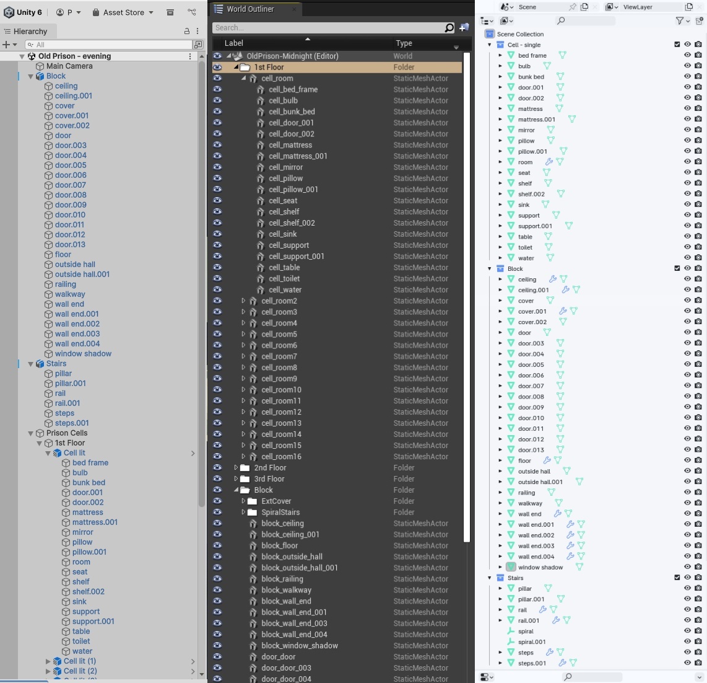This screenshot has width=707, height=683.
Task: Uncheck the Stairs collection checkbox
Action: (677, 578)
